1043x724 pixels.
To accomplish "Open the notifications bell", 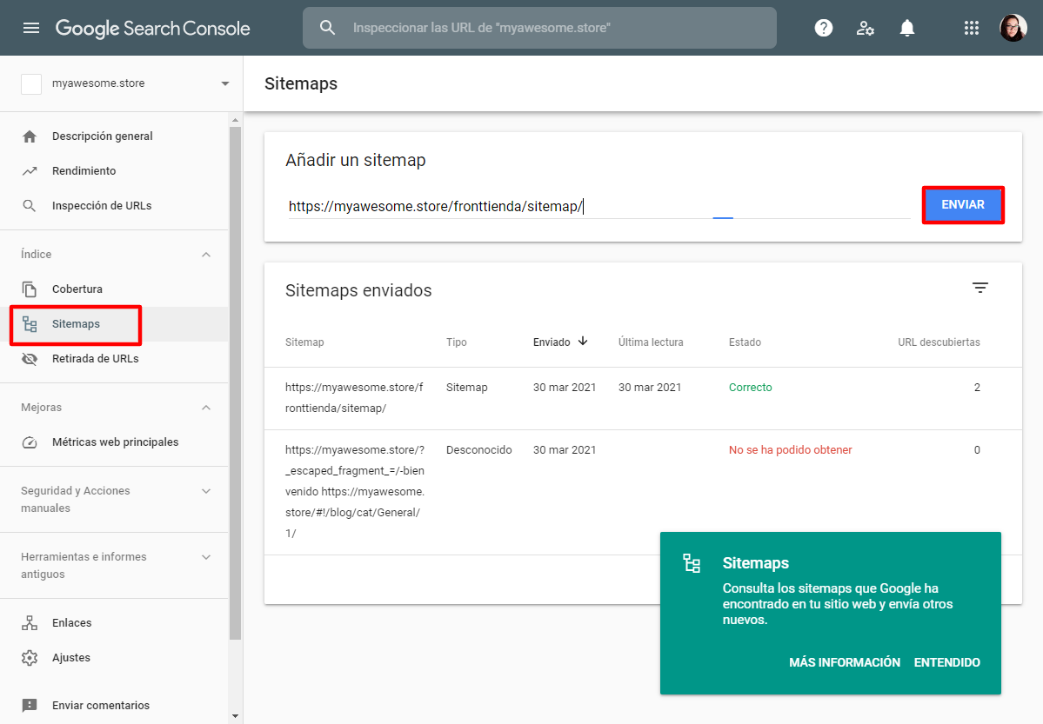I will pos(906,28).
